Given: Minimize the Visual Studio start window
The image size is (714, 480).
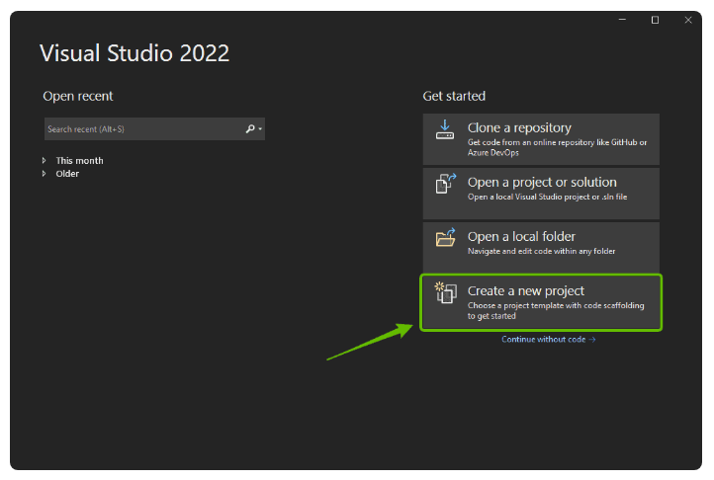Looking at the screenshot, I should (622, 20).
